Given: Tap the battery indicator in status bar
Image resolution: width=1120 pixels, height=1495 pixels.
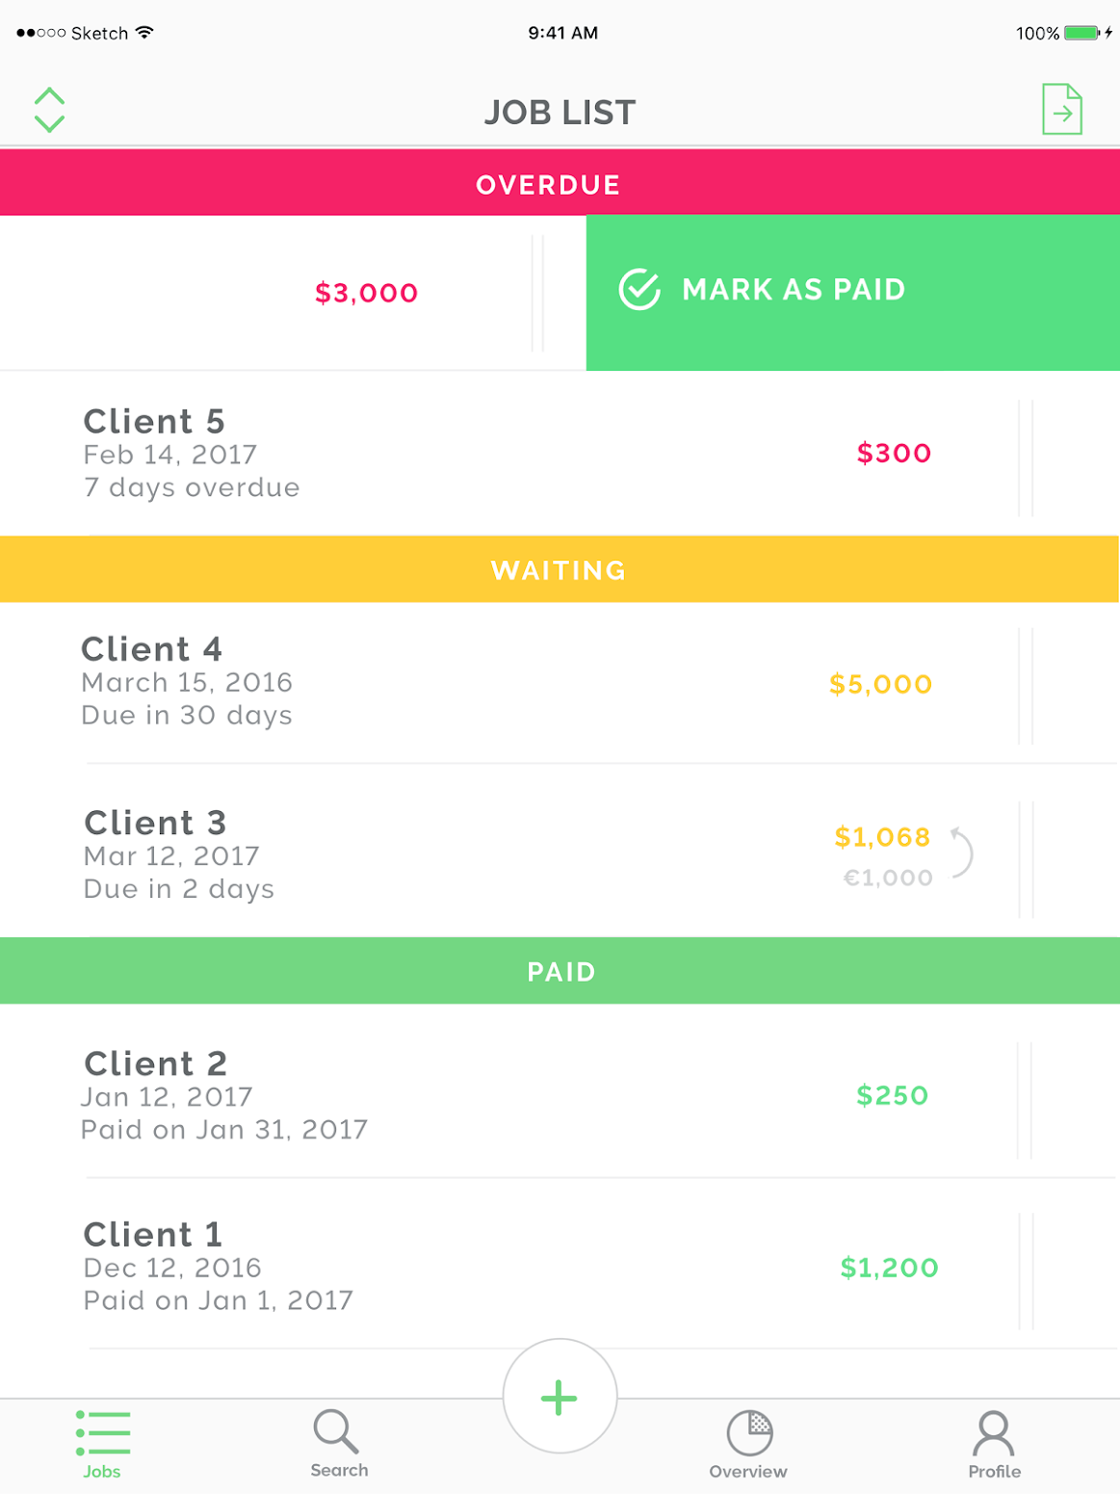Looking at the screenshot, I should pyautogui.click(x=1081, y=33).
